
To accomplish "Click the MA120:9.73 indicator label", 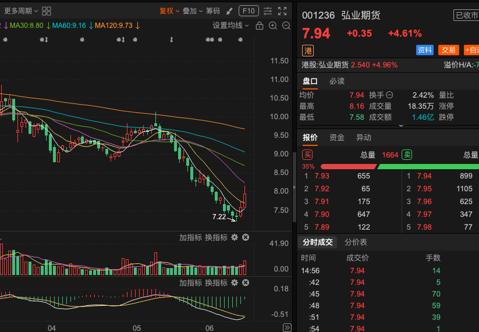I will coord(113,26).
